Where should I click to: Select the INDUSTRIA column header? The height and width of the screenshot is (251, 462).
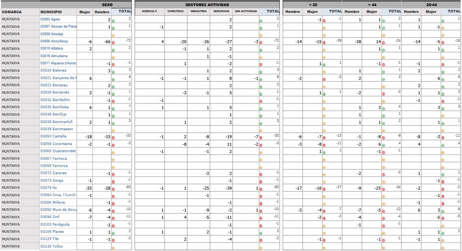coord(198,12)
